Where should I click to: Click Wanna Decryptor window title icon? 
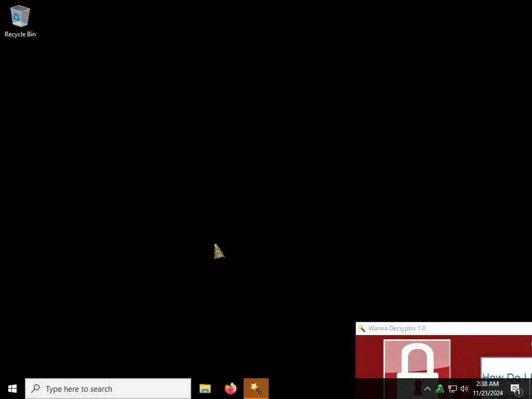(x=362, y=328)
